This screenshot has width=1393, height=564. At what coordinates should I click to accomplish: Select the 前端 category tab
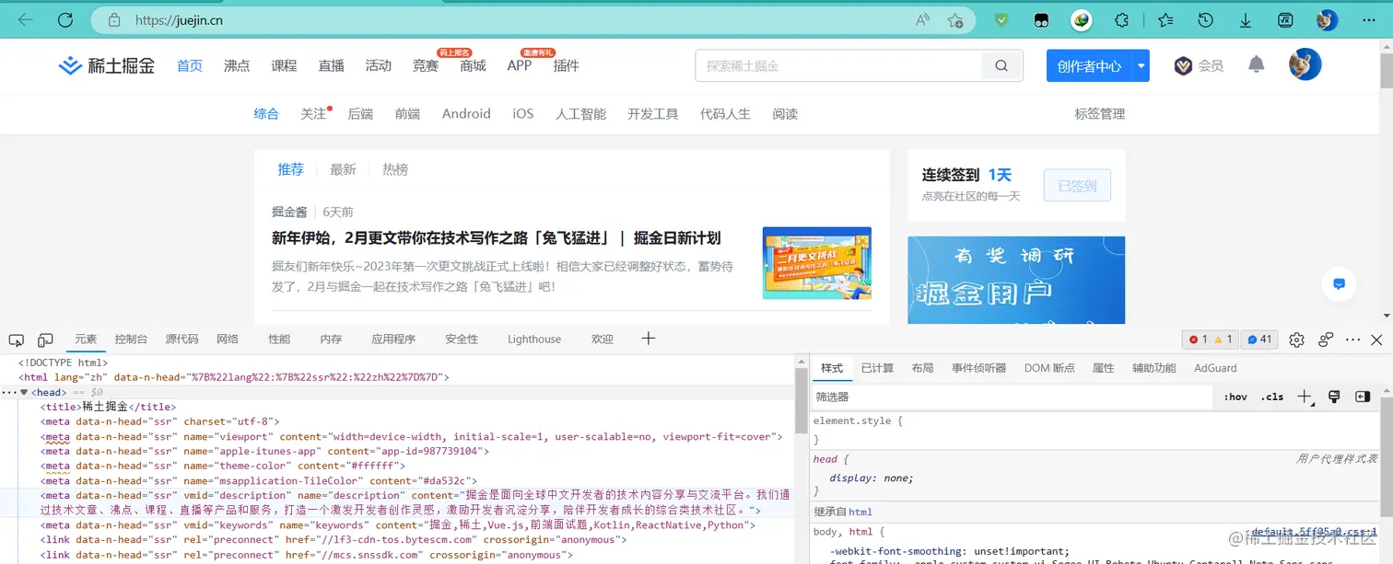click(x=407, y=114)
